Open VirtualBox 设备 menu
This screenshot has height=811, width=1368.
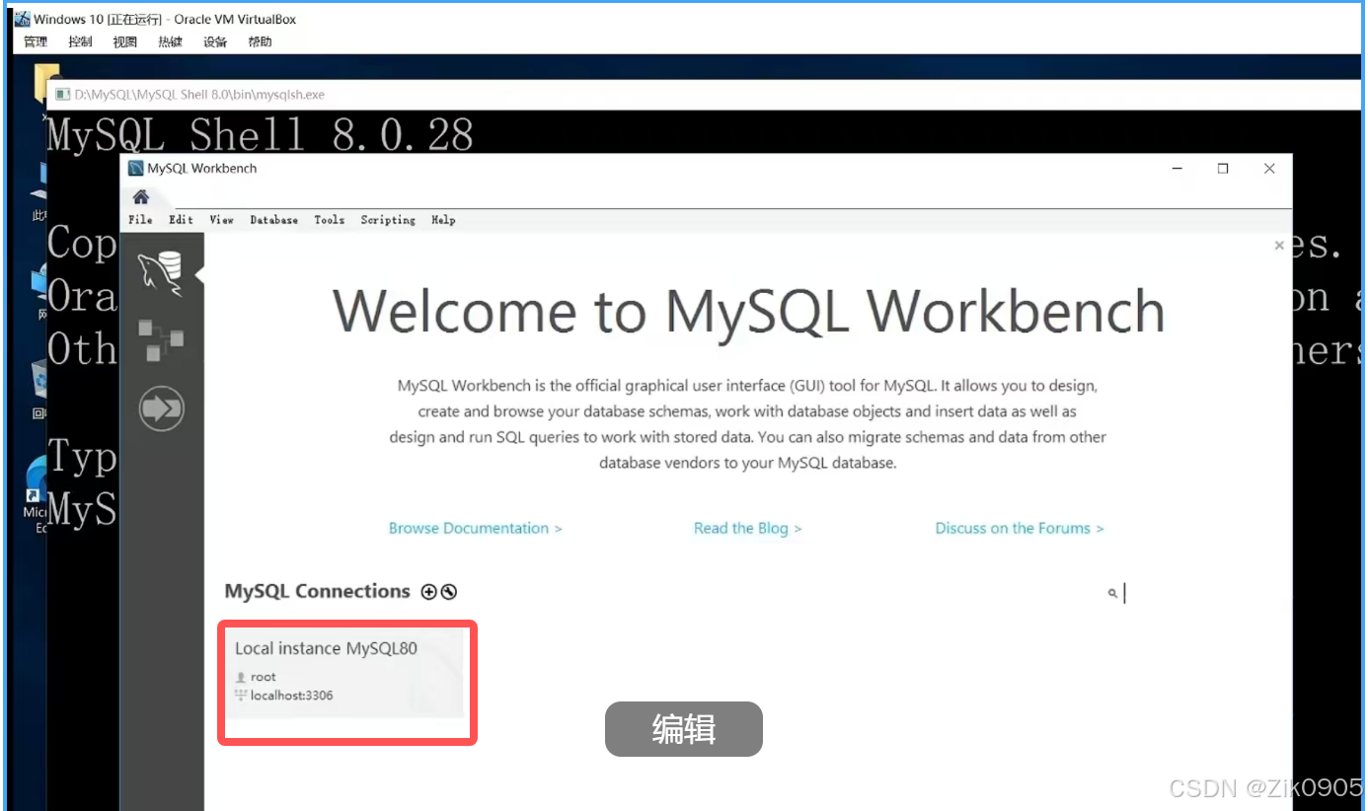(215, 41)
